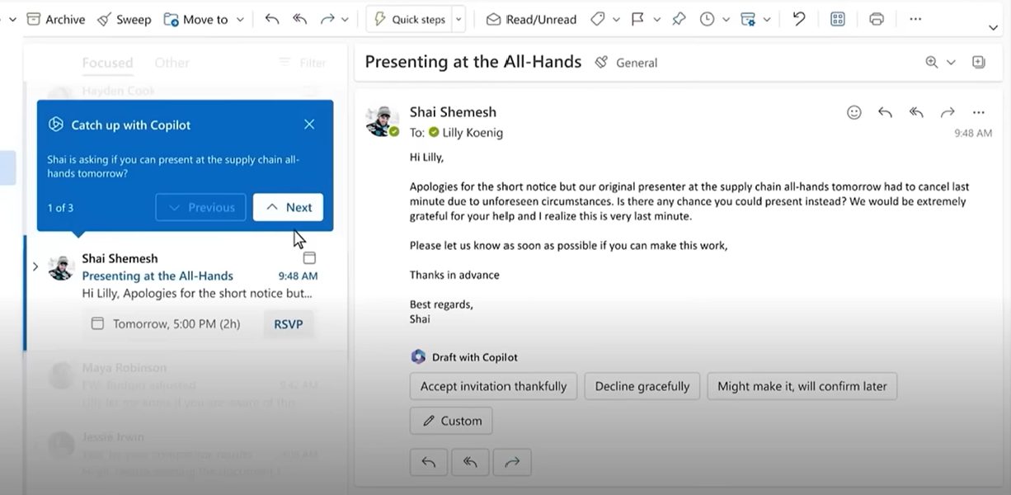The height and width of the screenshot is (495, 1011).
Task: Click the Snooze clock icon
Action: (x=707, y=19)
